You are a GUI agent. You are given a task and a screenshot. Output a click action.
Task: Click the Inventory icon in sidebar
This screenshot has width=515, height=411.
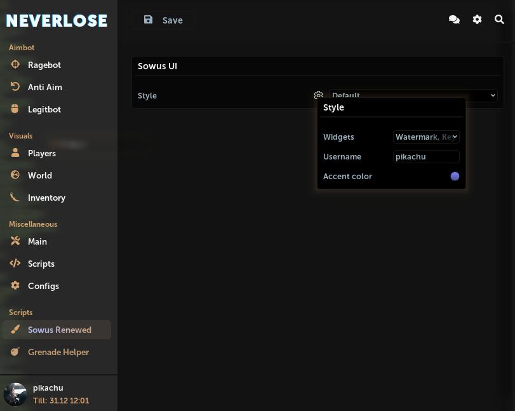(x=15, y=197)
